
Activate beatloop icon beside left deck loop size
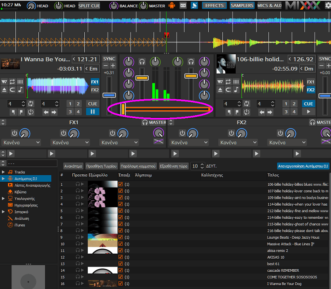pos(31,104)
